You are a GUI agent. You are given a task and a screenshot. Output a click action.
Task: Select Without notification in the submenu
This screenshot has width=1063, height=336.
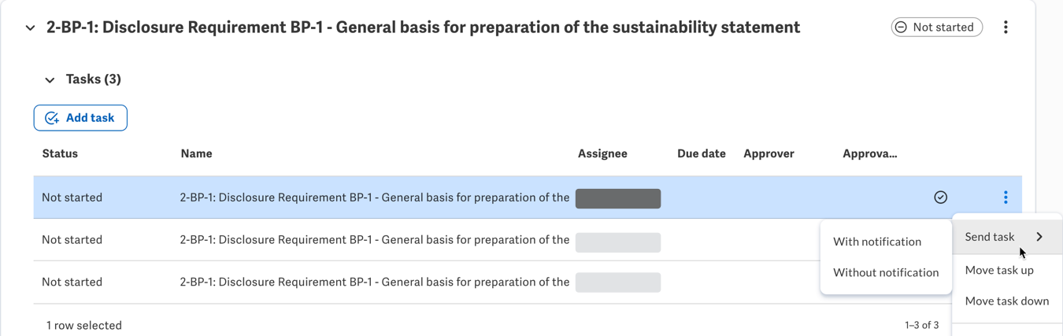(886, 272)
